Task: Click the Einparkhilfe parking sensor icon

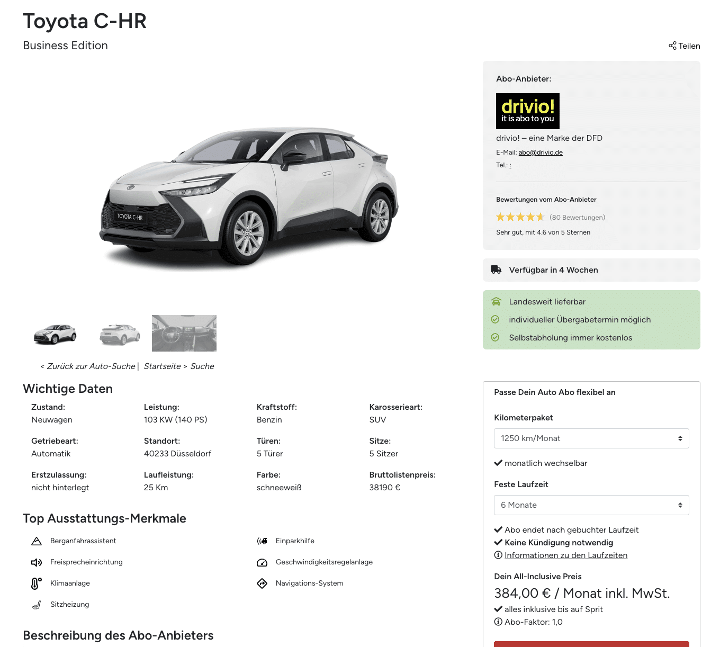Action: 262,541
